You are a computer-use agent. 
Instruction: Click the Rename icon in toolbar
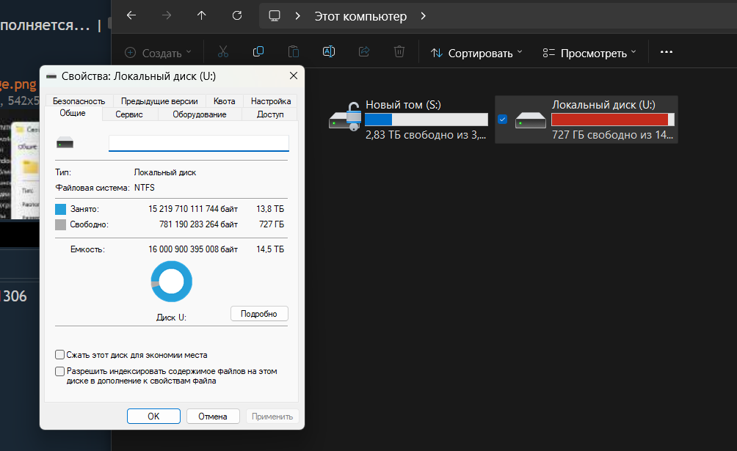329,52
